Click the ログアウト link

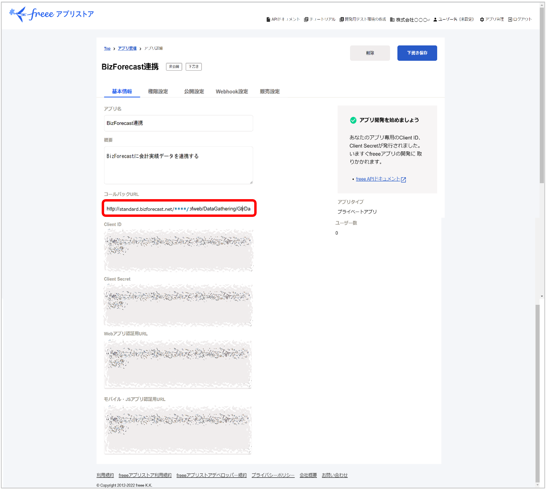coord(520,19)
